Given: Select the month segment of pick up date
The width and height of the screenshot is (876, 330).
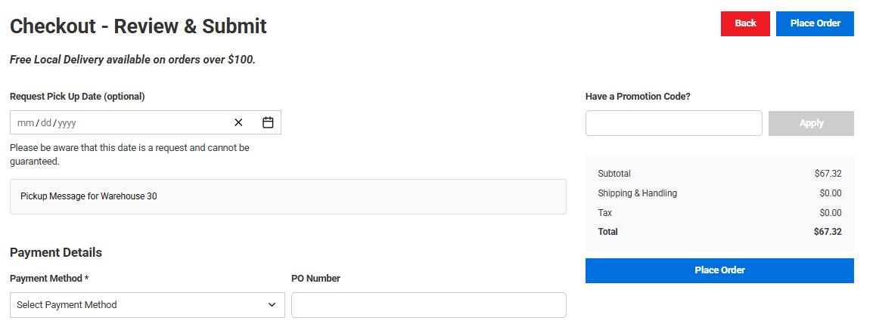Looking at the screenshot, I should [x=25, y=123].
